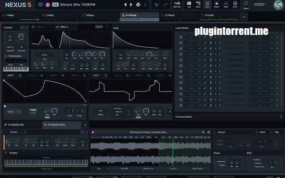
Task: Click the master volume knob in top bar
Action: pos(246,4)
